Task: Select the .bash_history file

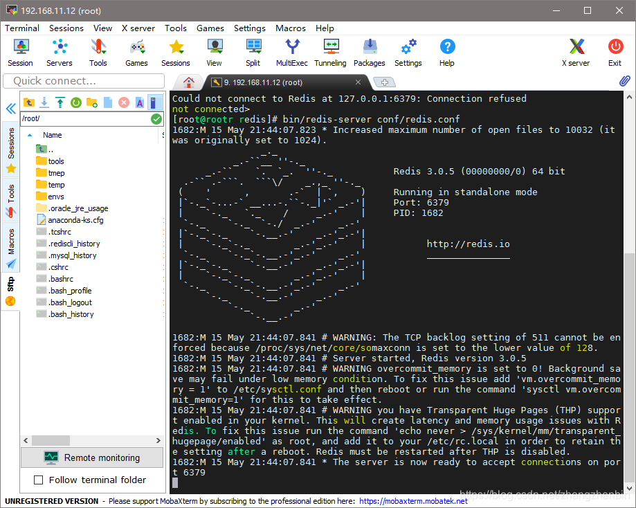Action: coord(65,314)
